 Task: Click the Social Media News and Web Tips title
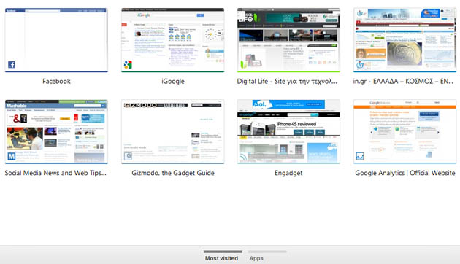[x=55, y=173]
